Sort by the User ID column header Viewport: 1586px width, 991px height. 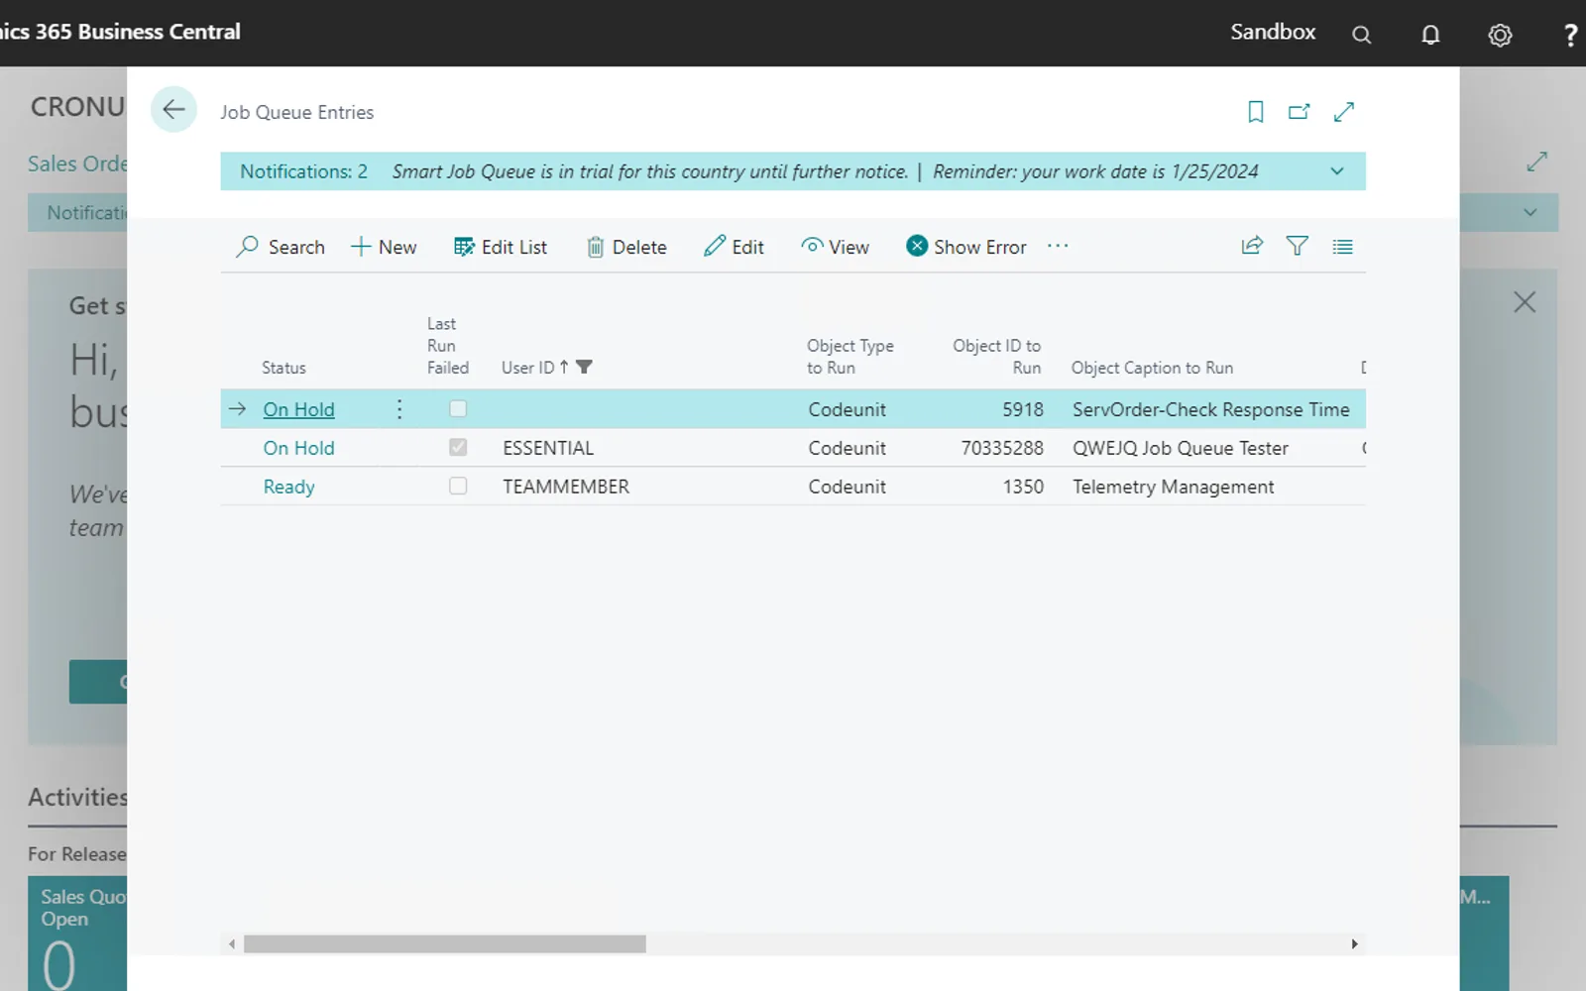527,368
